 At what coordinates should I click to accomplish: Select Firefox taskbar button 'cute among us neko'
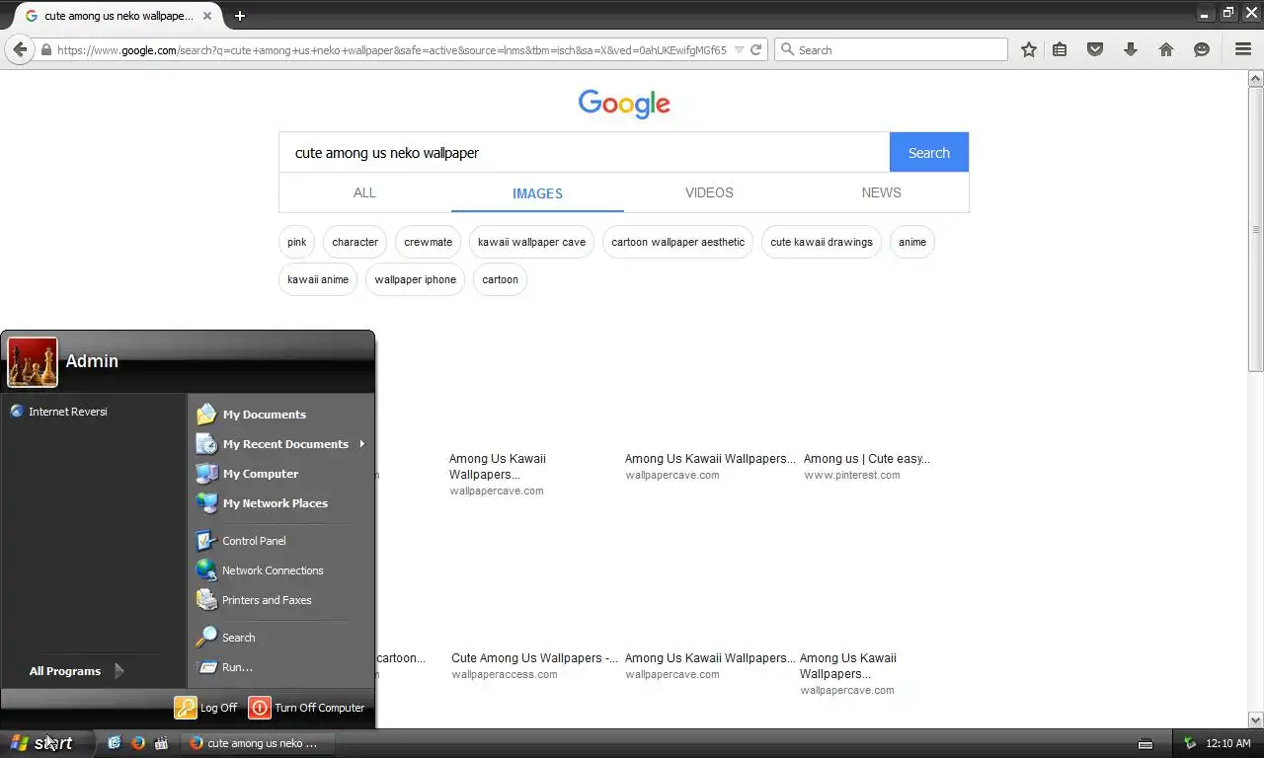tap(259, 743)
